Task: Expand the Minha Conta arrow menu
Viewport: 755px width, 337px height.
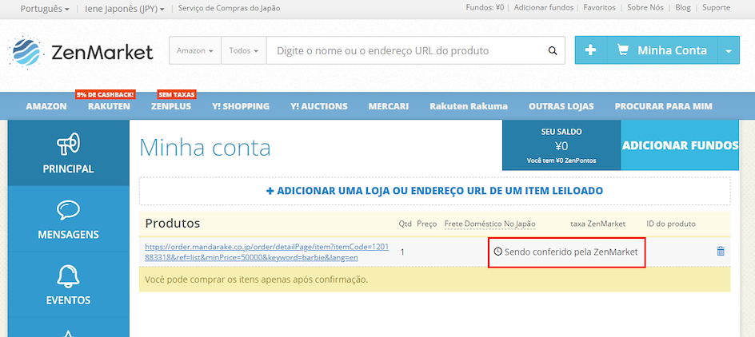Action: pyautogui.click(x=729, y=50)
